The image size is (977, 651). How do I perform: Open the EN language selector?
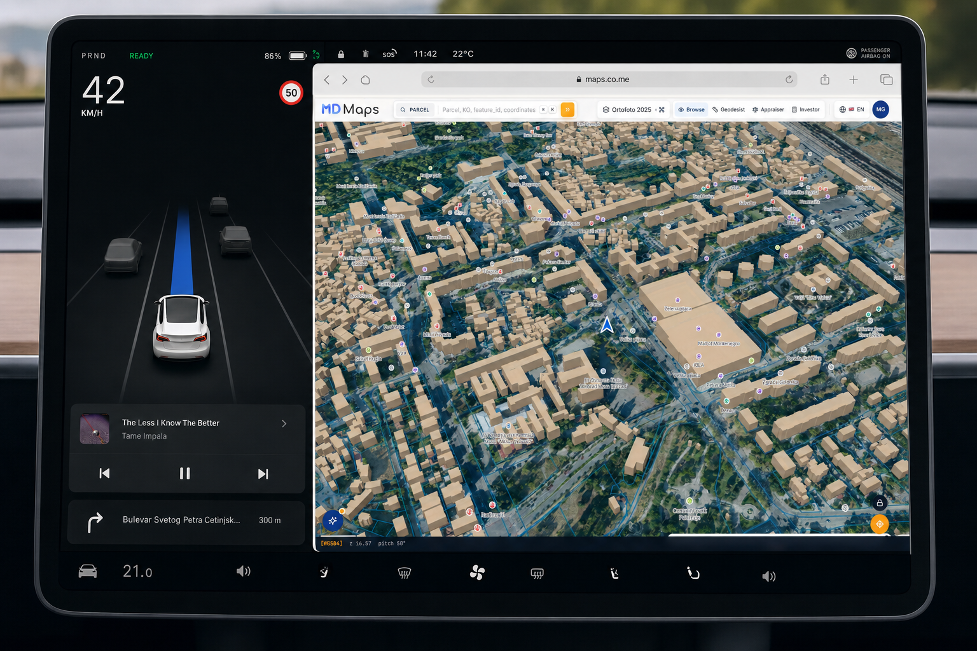coord(852,109)
